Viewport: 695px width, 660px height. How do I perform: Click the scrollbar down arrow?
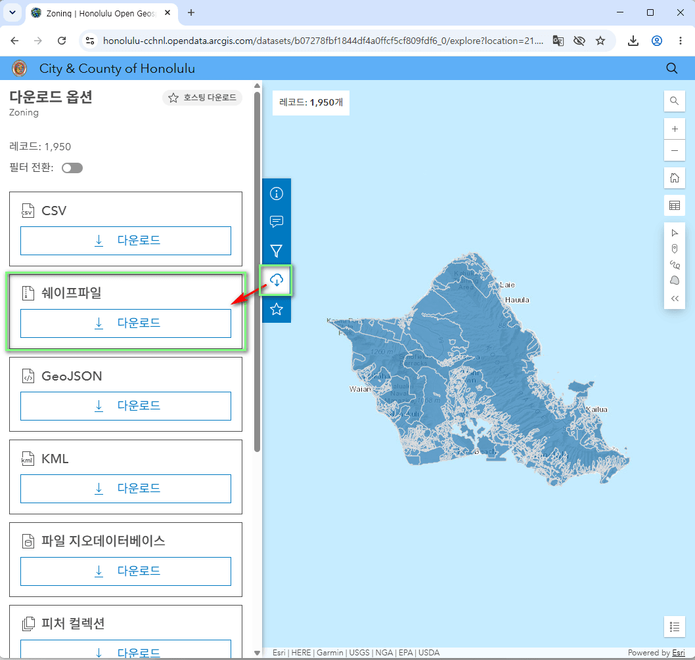pyautogui.click(x=257, y=653)
